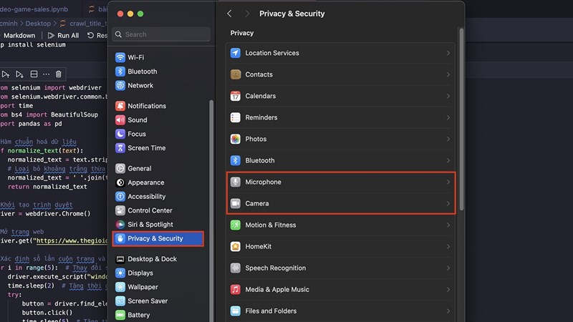Expand Motion & Fitness row chevron
Viewport: 573px width, 322px height.
click(448, 225)
